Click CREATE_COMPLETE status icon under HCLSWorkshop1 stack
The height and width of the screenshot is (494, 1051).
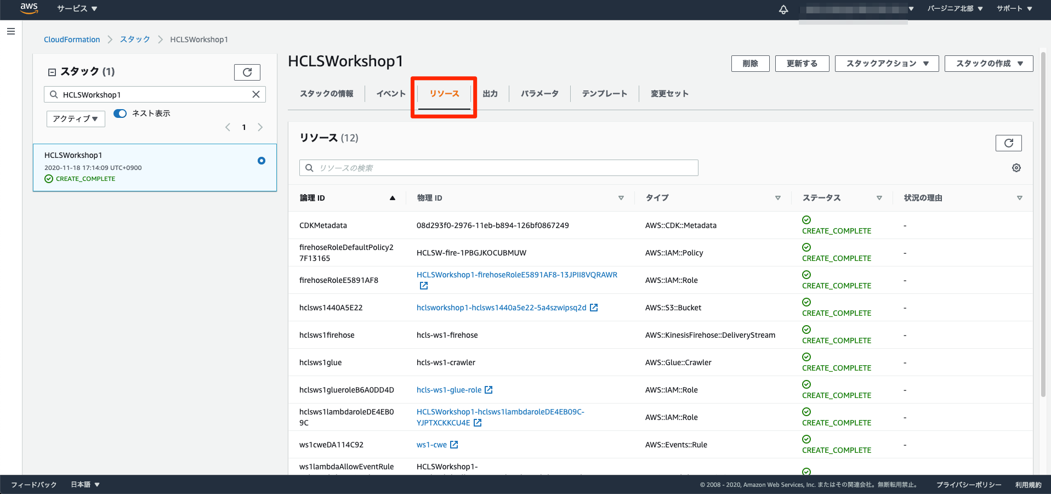click(x=49, y=179)
